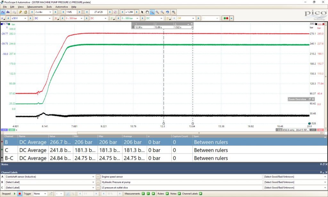
Task: Go to next waveform buffer arrow
Action: (x=110, y=12)
